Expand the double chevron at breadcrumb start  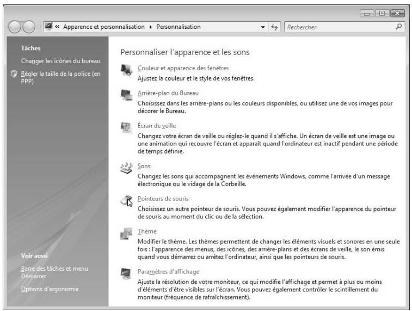point(57,27)
